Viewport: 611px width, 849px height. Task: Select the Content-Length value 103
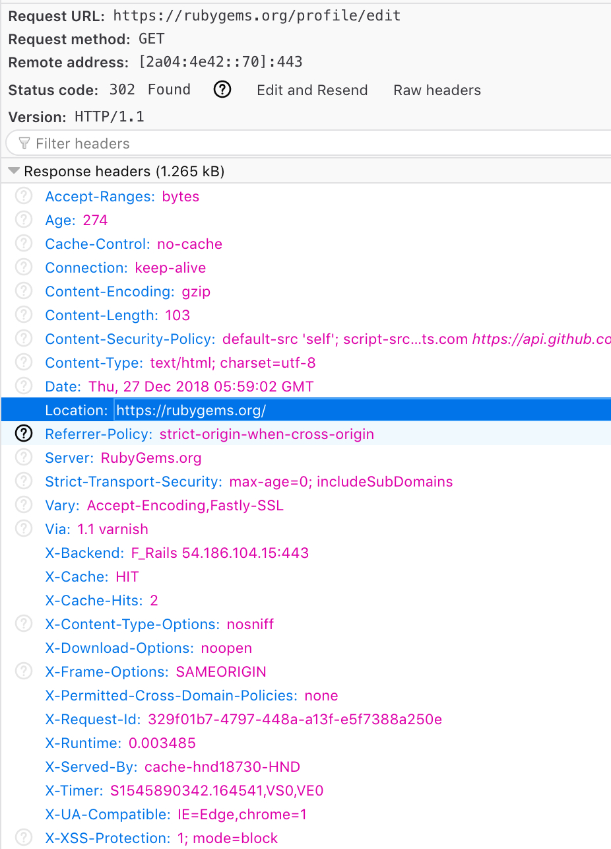point(177,316)
